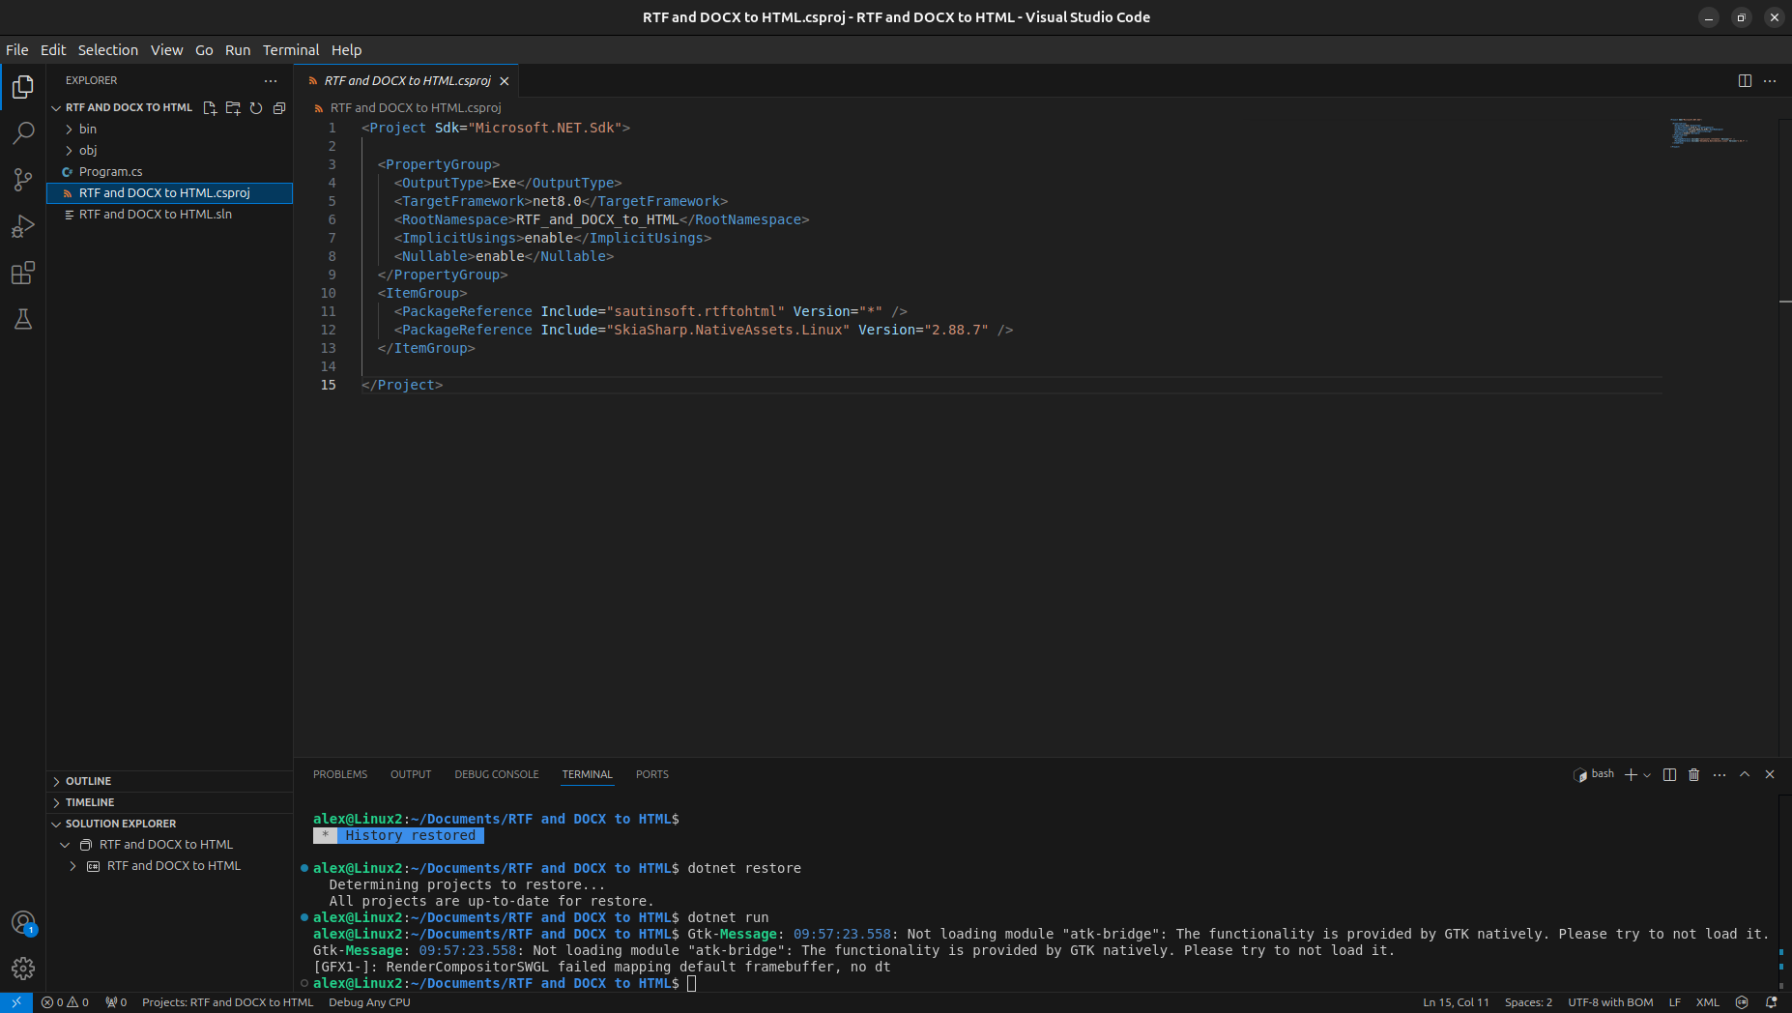
Task: Open the Search view in activity bar
Action: tap(23, 133)
